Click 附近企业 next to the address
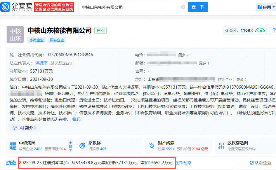276x170 pixels. (225, 79)
